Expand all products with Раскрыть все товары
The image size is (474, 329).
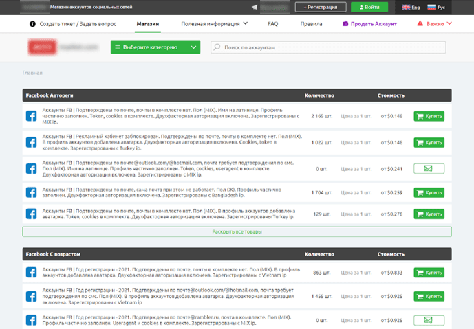237,232
